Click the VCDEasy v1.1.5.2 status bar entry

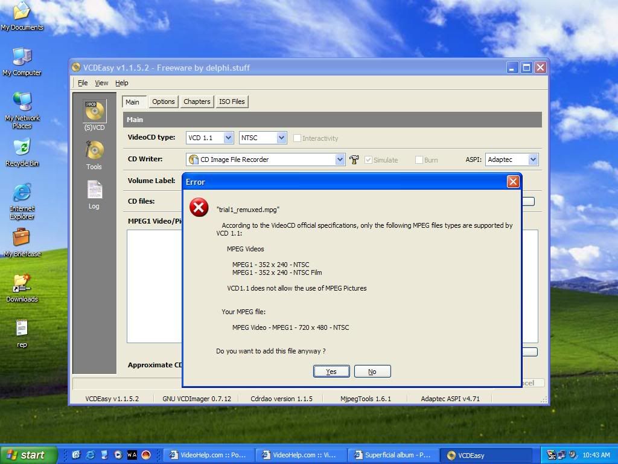pos(112,399)
